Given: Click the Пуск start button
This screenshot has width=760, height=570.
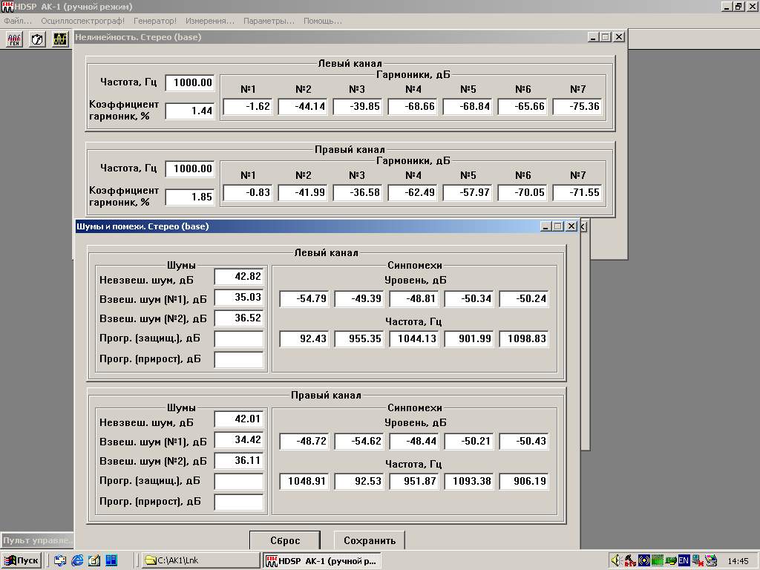Looking at the screenshot, I should click(x=22, y=560).
